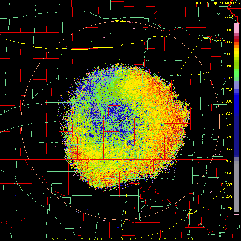Select the 0.573 legend value

tap(227, 125)
